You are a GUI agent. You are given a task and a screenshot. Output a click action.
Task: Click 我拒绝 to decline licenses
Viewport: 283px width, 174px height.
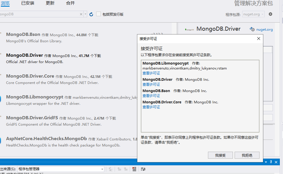coord(247,155)
